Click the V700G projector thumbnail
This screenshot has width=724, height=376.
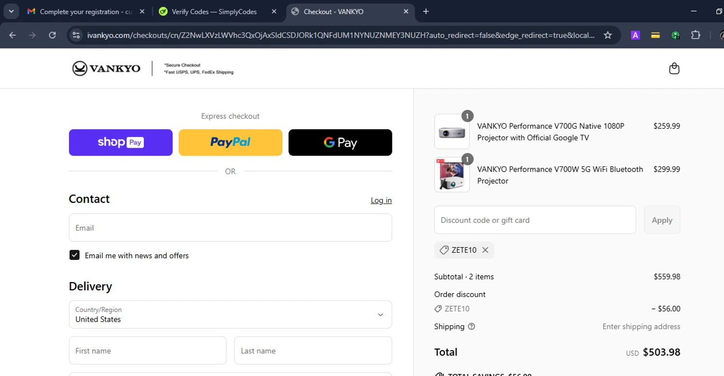[x=452, y=132]
